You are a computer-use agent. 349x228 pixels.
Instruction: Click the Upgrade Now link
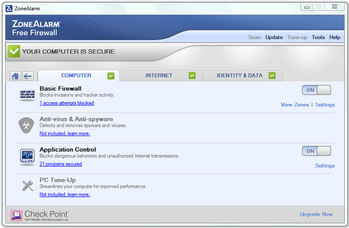[316, 214]
